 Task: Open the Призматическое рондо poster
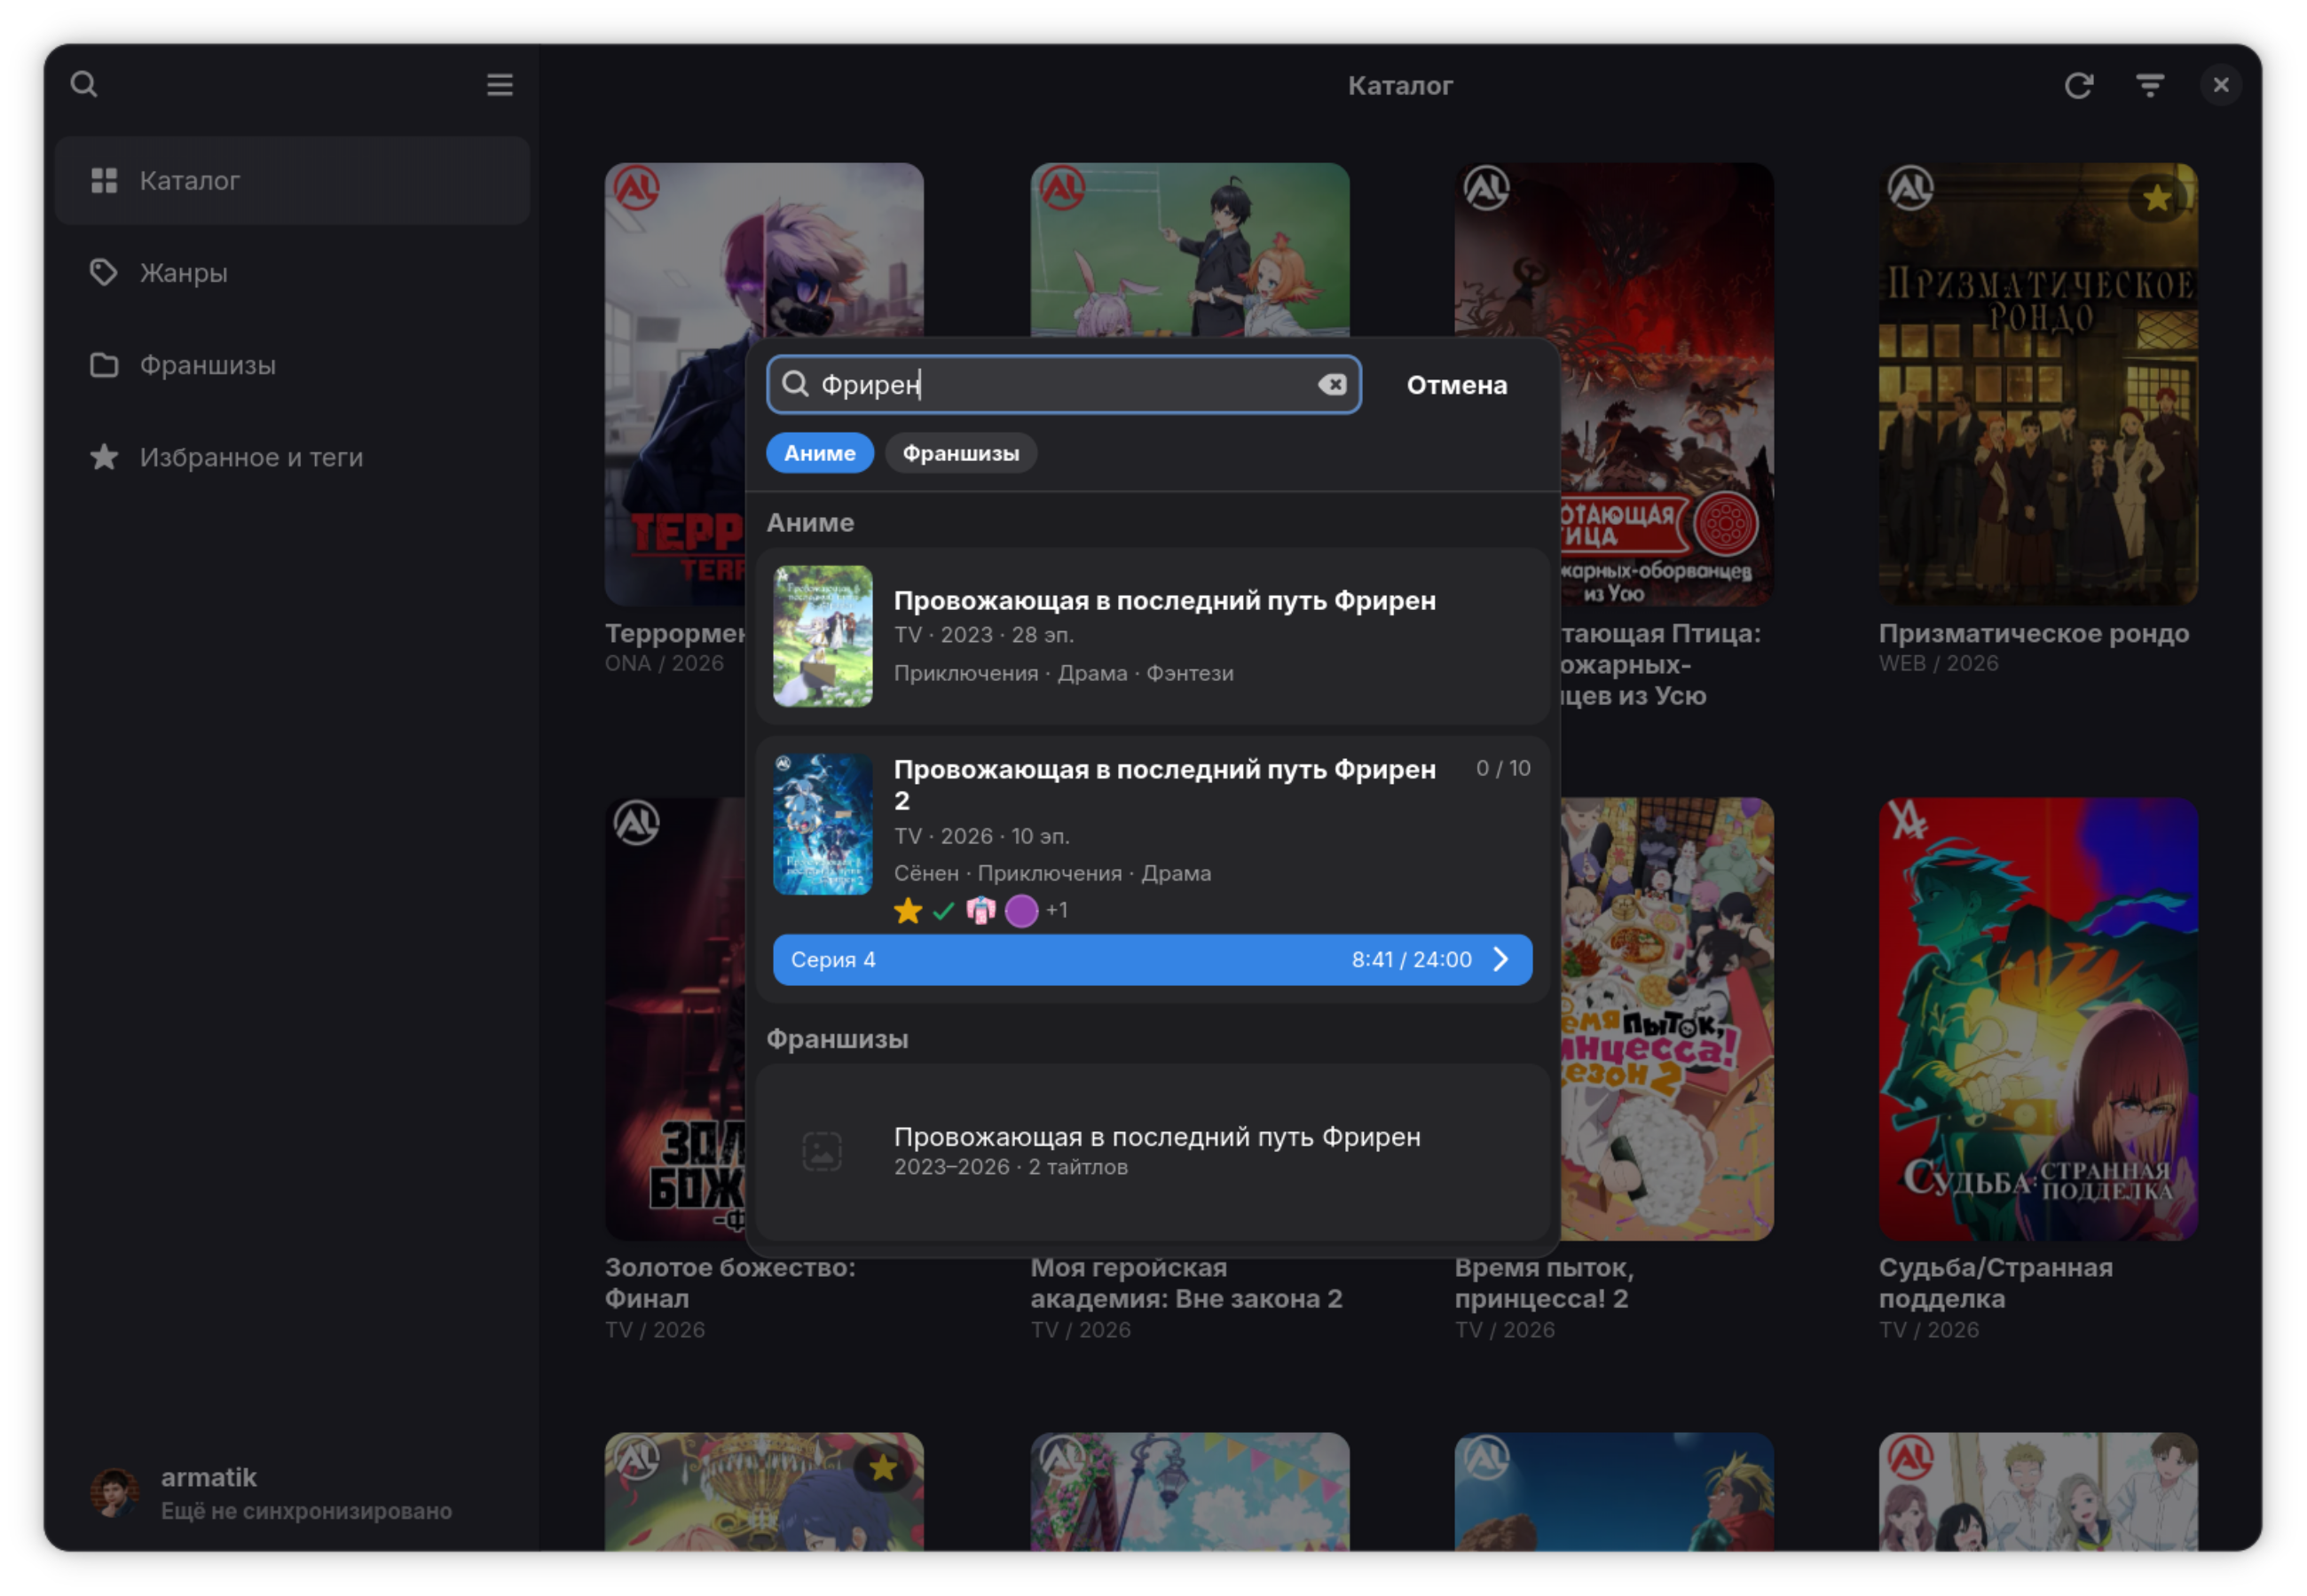coord(2038,385)
